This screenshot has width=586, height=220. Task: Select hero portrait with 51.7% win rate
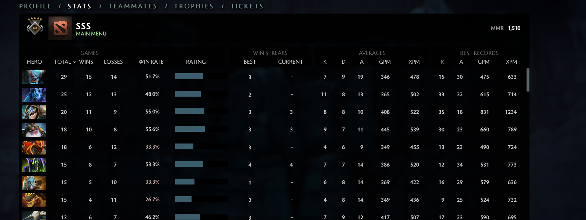(34, 77)
